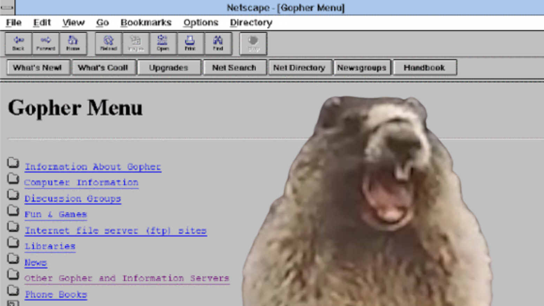Click the folder icon beside News
Screen dimensions: 544x306
tap(13, 259)
